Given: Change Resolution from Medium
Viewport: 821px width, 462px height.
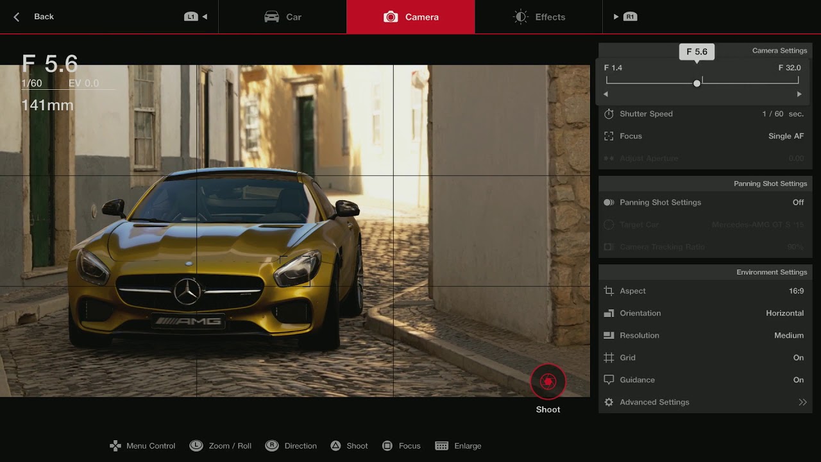Looking at the screenshot, I should [788, 336].
